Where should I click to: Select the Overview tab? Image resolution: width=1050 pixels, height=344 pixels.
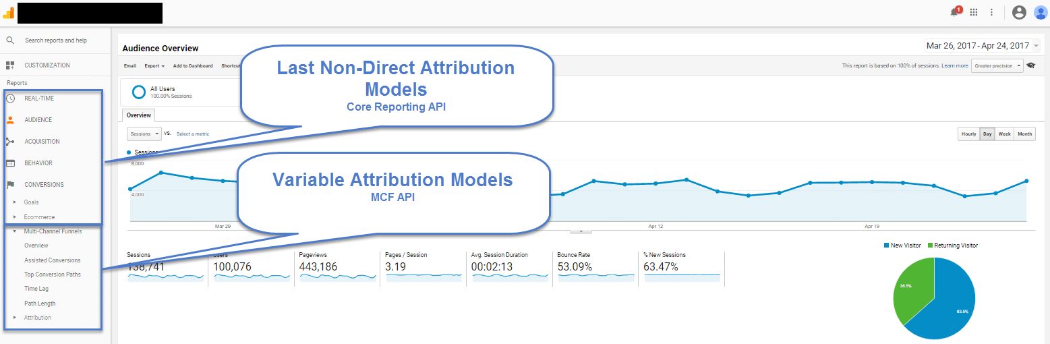pos(140,115)
